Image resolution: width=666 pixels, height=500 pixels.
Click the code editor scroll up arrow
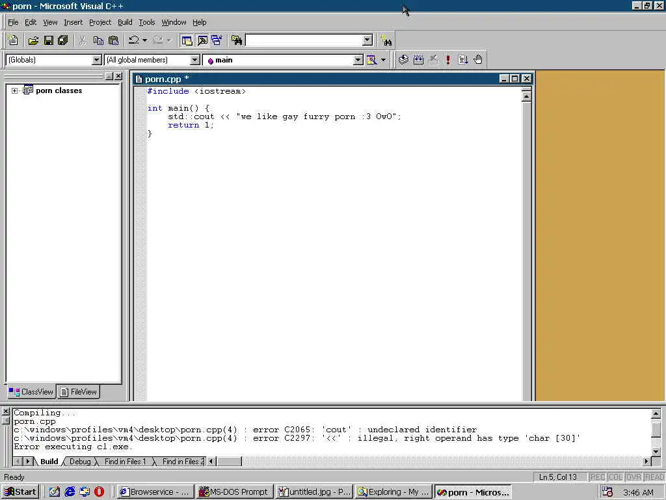click(x=526, y=96)
